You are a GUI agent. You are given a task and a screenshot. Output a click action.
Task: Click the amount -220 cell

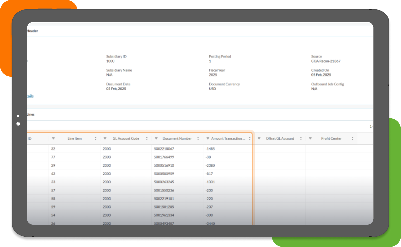(x=209, y=199)
